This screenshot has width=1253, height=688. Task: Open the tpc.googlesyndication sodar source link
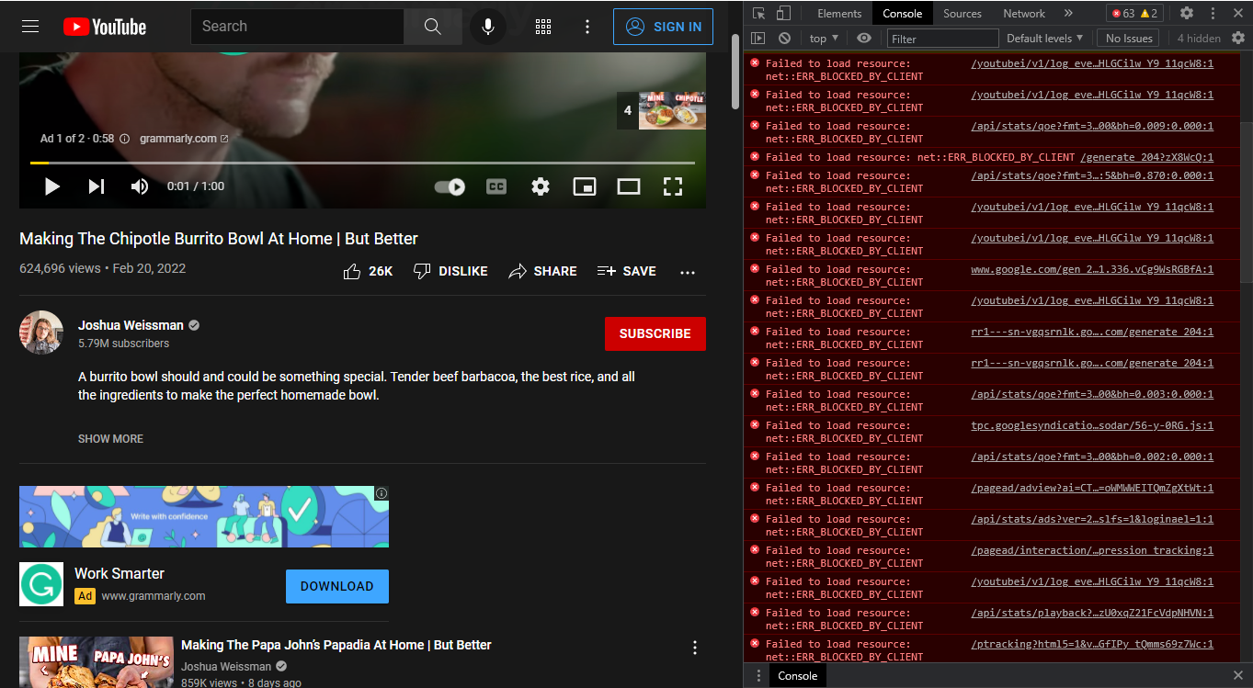[1092, 425]
